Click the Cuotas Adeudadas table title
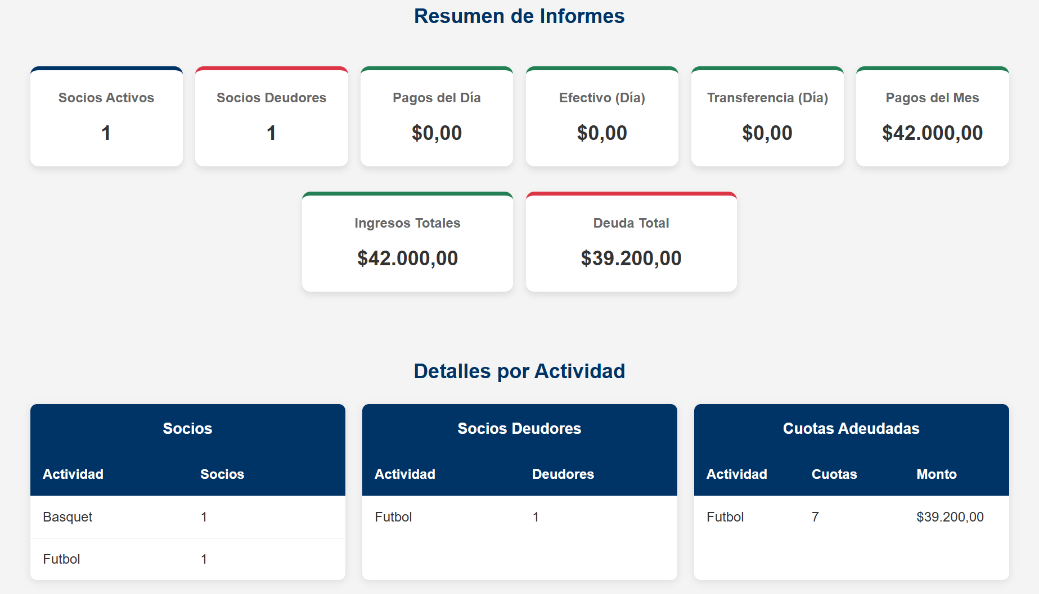The image size is (1039, 594). (x=851, y=429)
